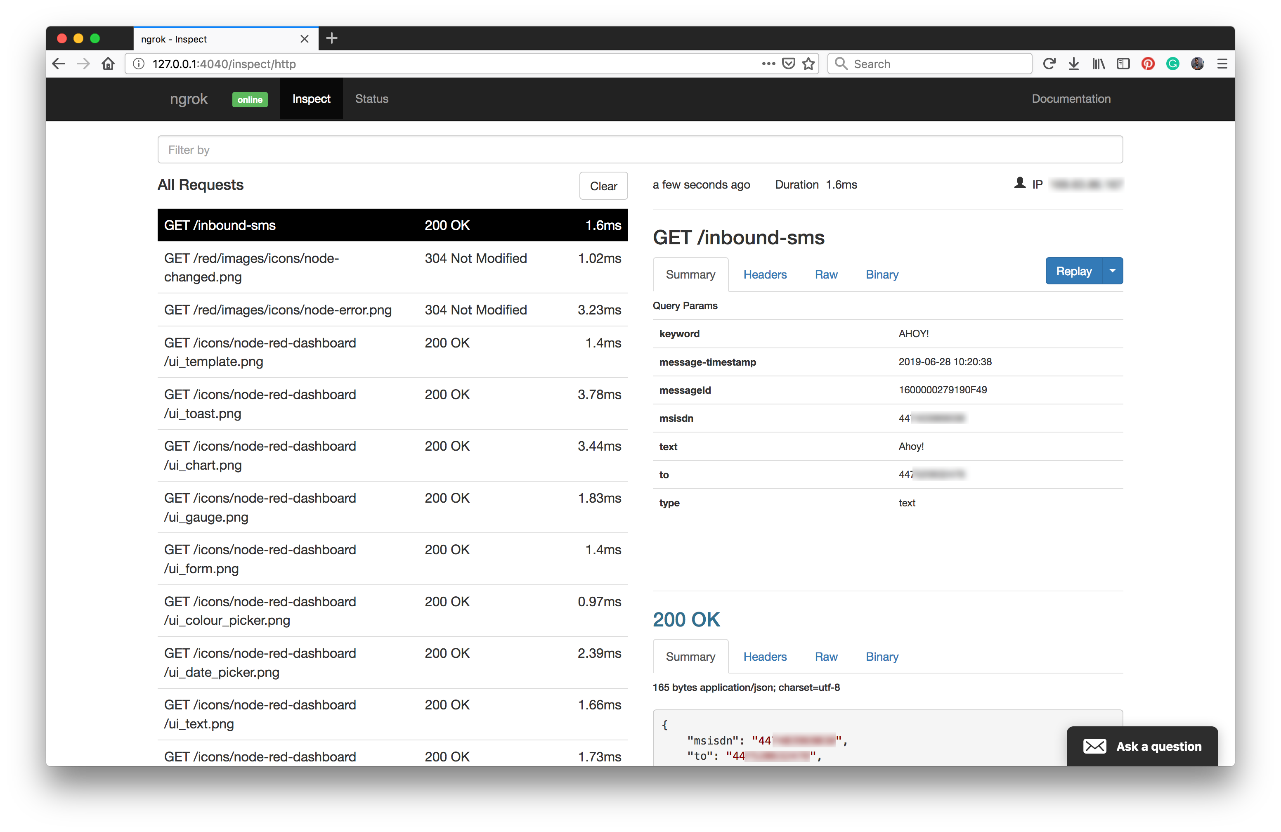Go back using the browser back arrow

click(59, 64)
